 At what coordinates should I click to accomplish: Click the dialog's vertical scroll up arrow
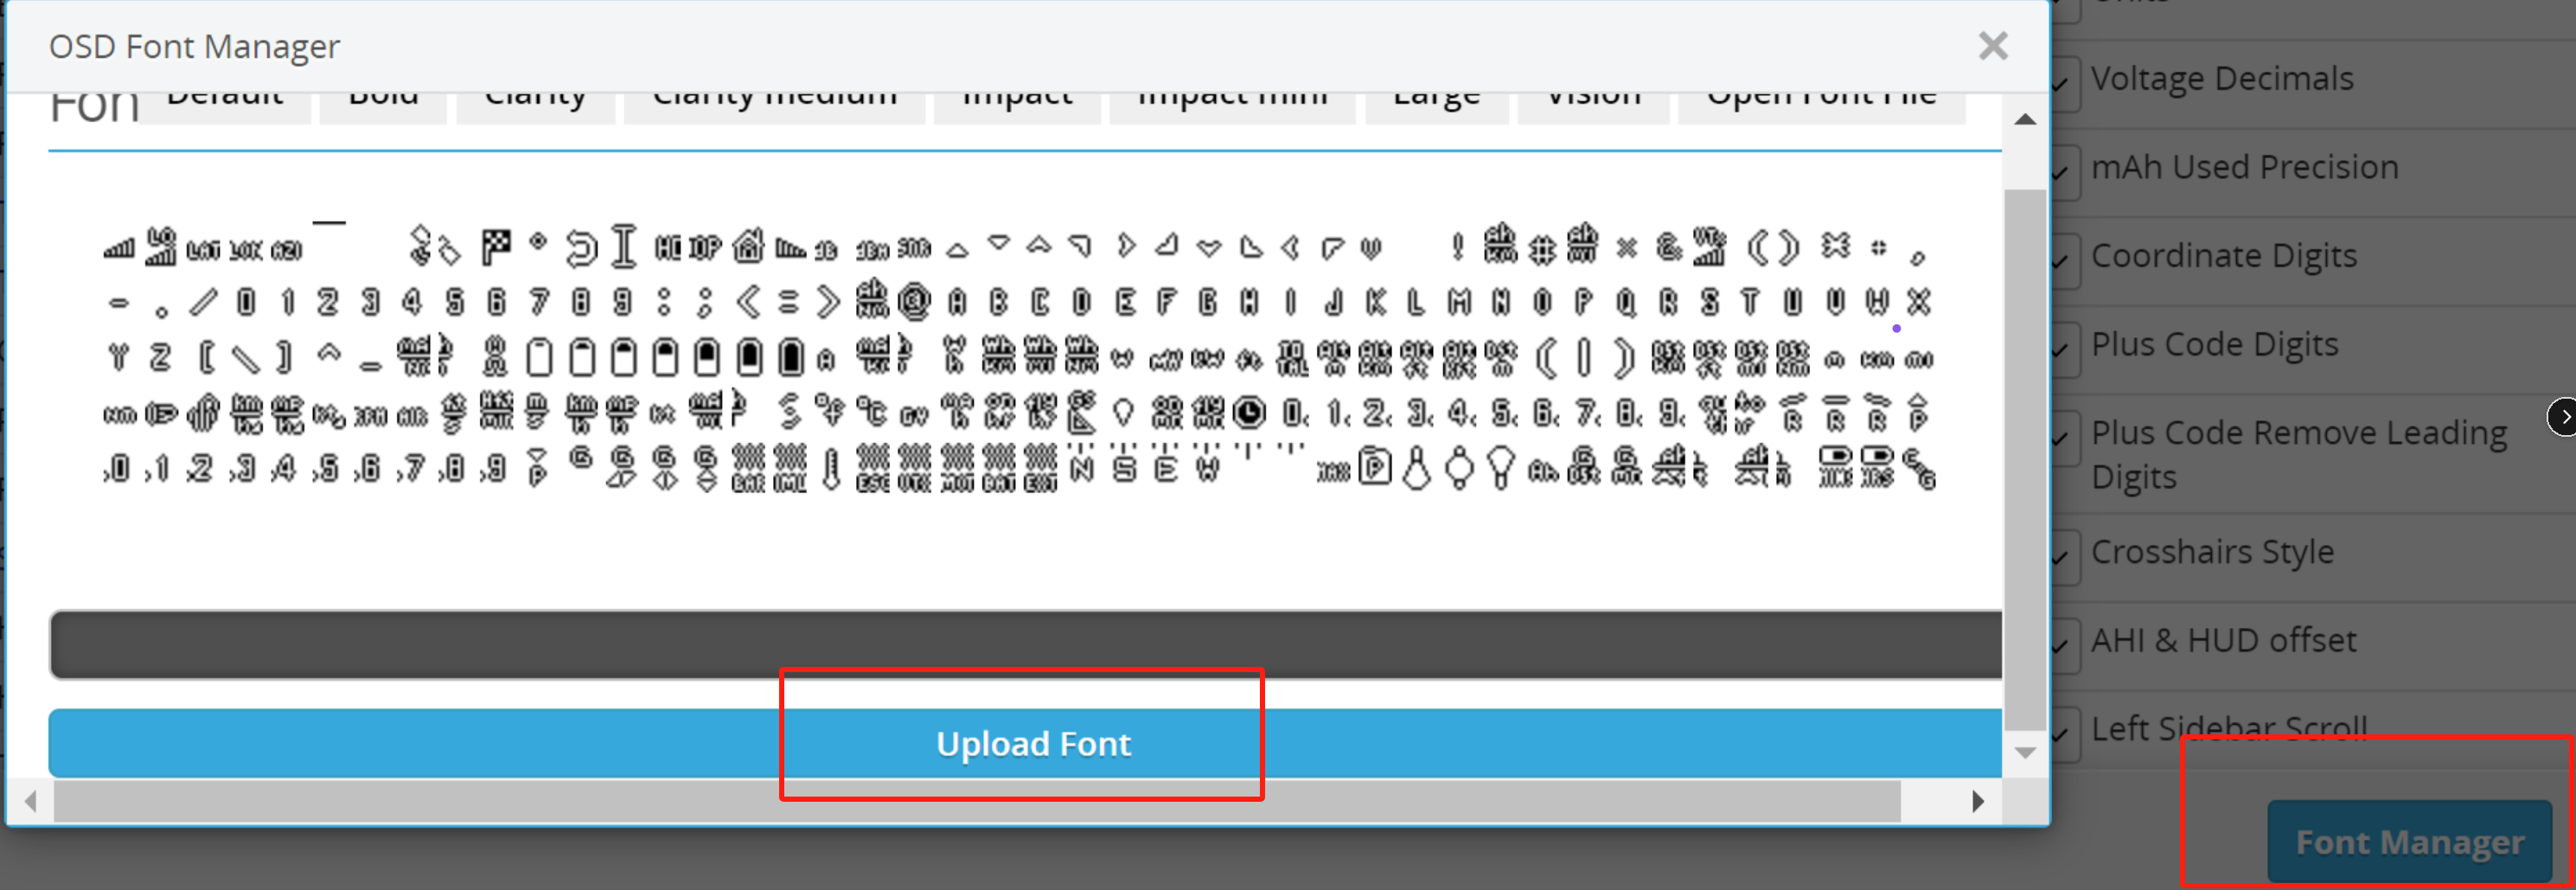pyautogui.click(x=2025, y=120)
